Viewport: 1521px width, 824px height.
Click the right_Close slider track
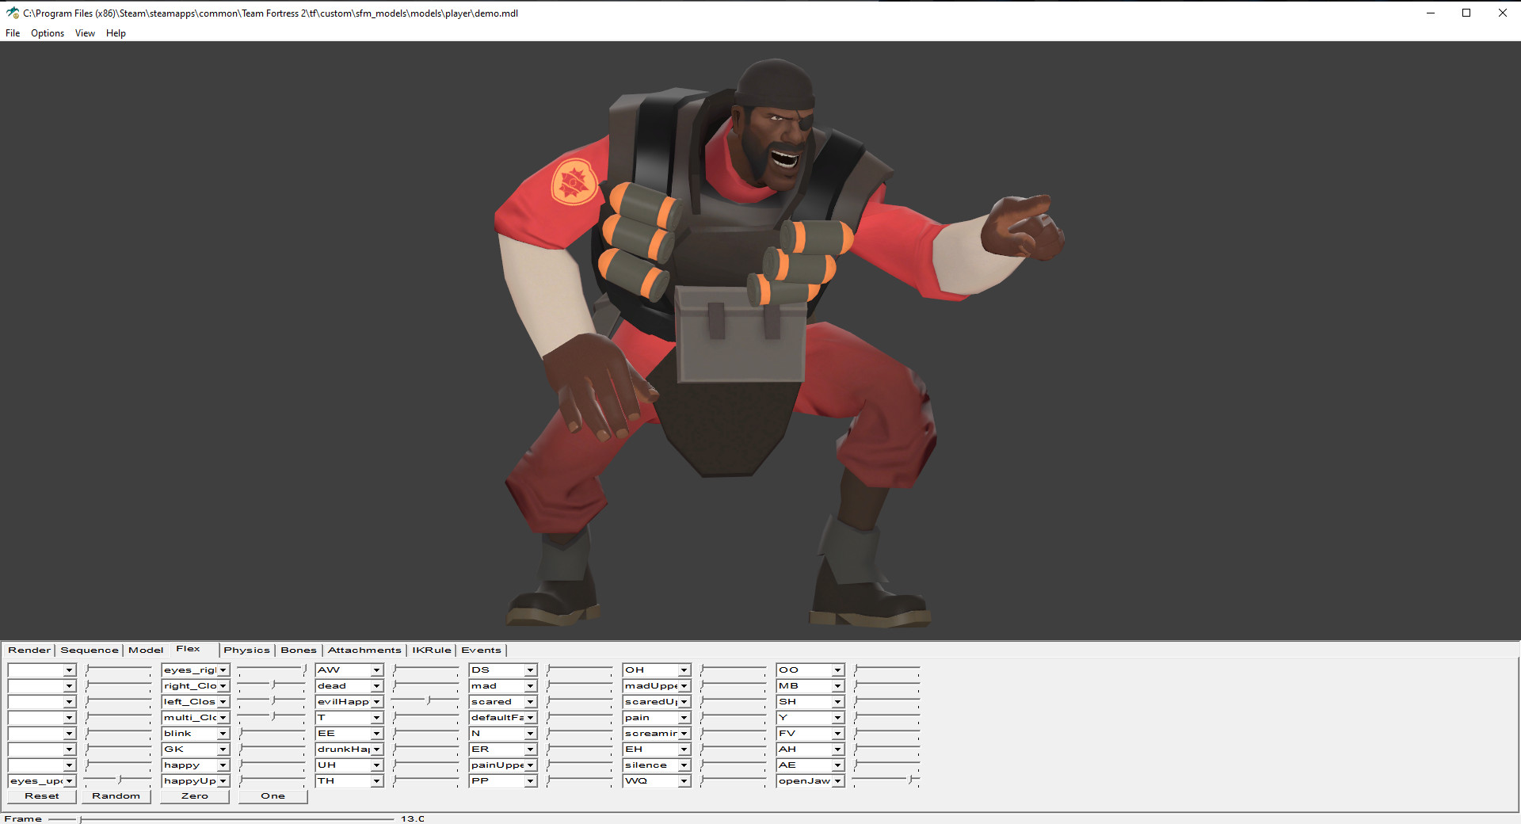272,685
